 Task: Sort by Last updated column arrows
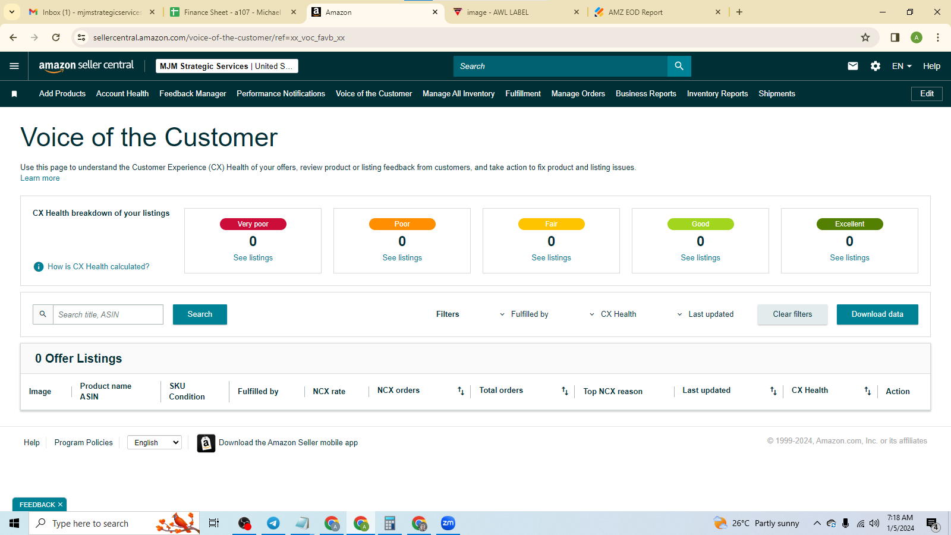(x=773, y=391)
